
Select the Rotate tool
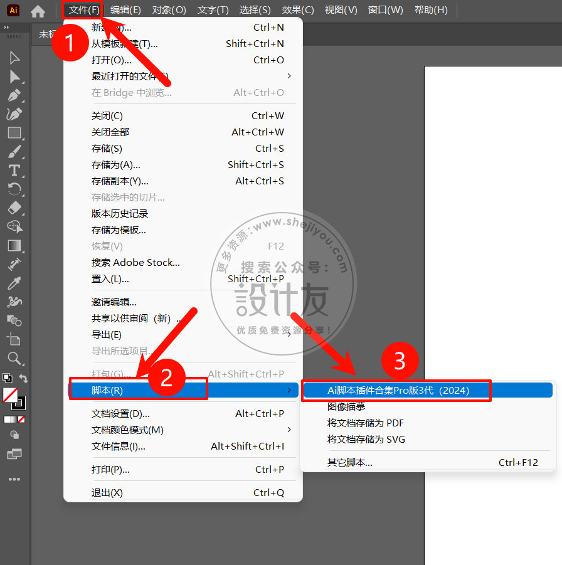[x=14, y=189]
